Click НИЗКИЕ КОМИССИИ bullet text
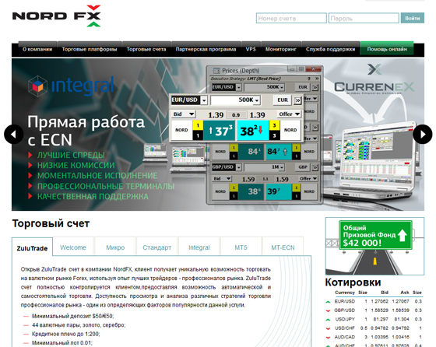The width and height of the screenshot is (436, 347). point(76,165)
